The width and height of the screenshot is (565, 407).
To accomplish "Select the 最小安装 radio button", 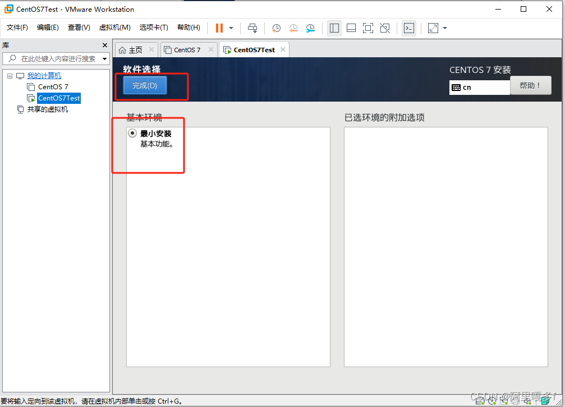I will coord(132,133).
